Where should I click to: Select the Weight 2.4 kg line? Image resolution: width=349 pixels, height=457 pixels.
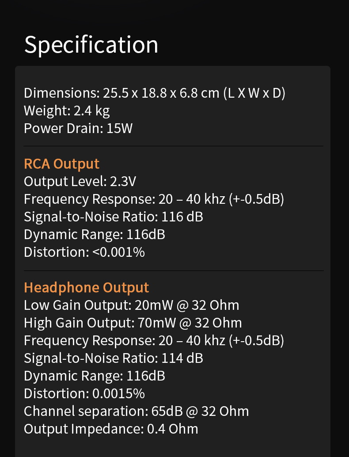click(67, 111)
